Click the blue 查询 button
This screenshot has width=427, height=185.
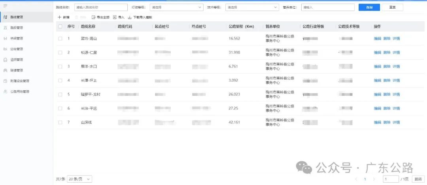(x=369, y=7)
